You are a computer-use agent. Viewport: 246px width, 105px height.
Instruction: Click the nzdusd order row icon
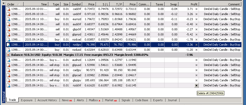tap(8, 50)
